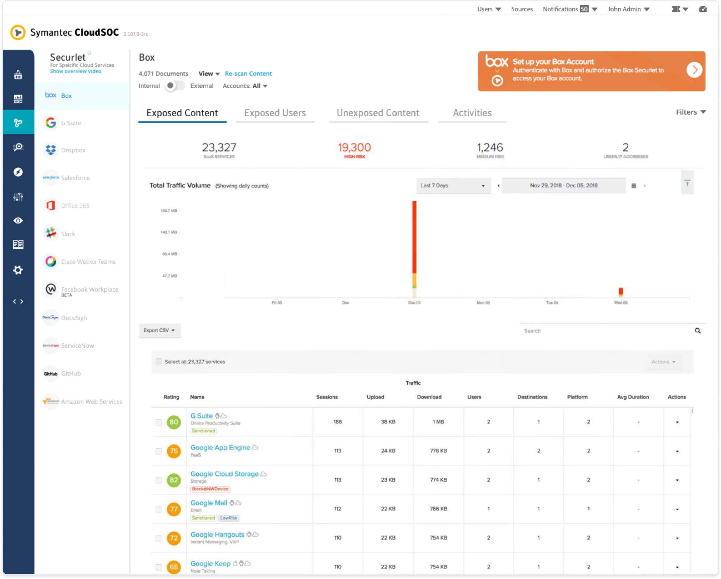Go to previous date range arrow
Viewport: 721px width, 579px height.
499,186
